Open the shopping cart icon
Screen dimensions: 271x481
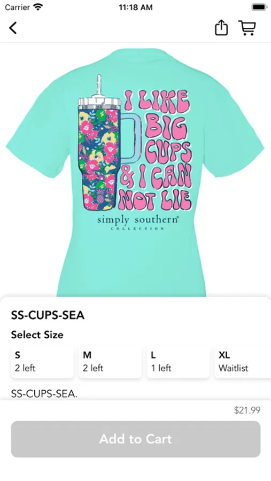pos(247,28)
